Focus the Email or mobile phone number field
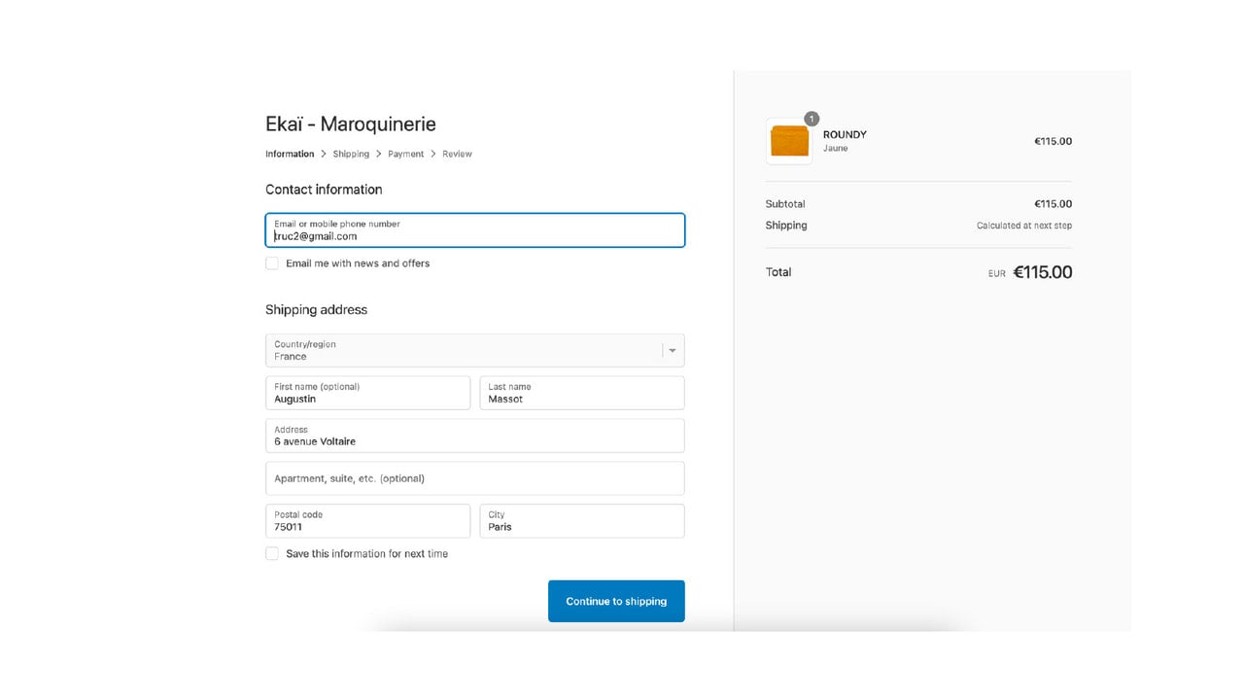This screenshot has width=1244, height=700. 475,230
